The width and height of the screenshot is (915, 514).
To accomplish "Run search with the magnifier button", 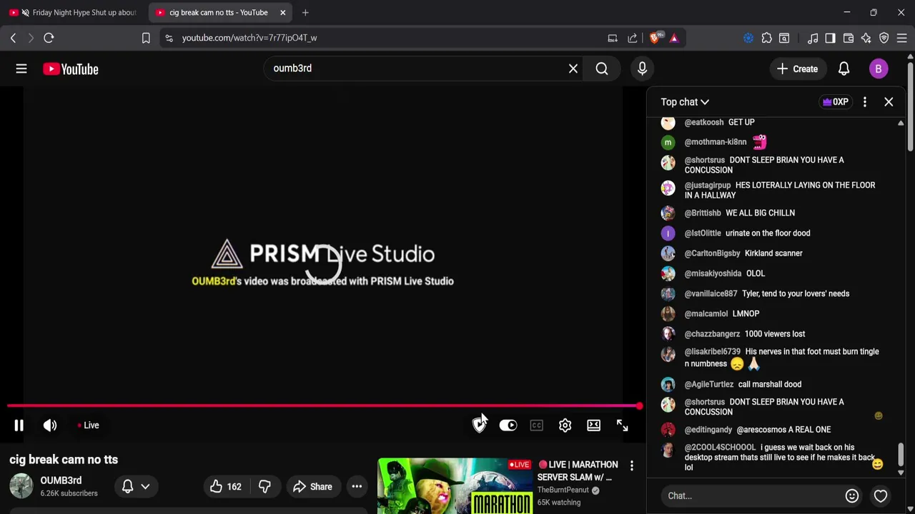I will pyautogui.click(x=602, y=69).
